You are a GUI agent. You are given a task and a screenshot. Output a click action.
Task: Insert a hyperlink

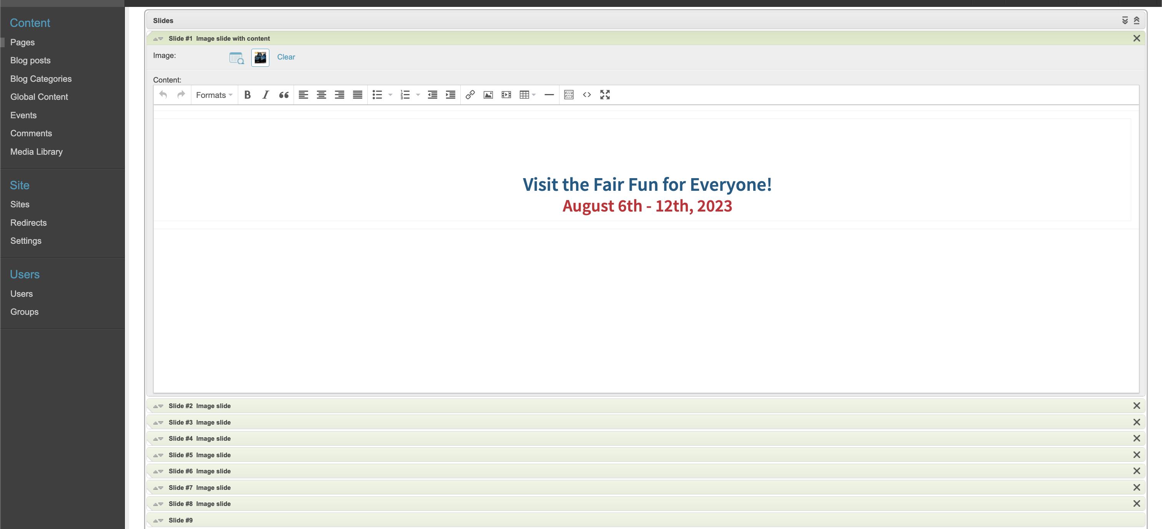coord(470,94)
